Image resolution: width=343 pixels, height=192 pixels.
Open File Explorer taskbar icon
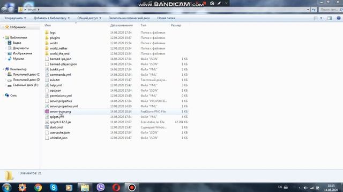pos(85,187)
